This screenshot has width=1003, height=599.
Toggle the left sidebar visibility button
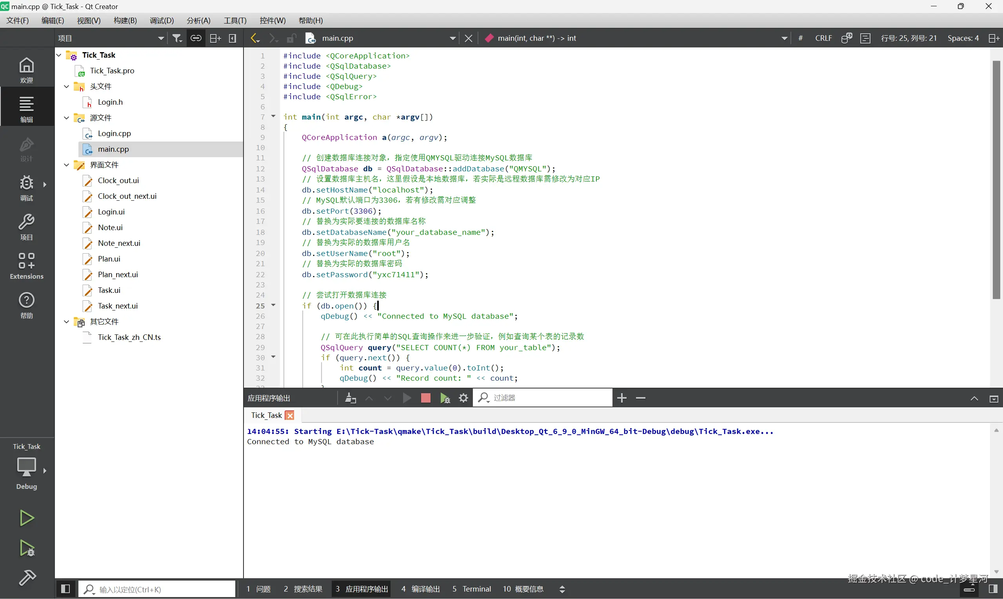tap(65, 588)
